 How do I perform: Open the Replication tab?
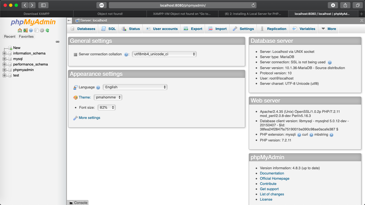[273, 29]
